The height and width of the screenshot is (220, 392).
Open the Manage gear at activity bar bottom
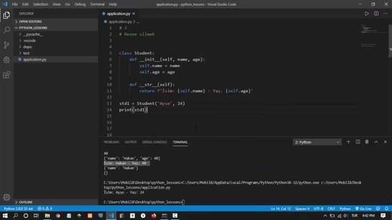(7, 197)
